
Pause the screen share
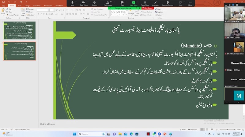pos(145,3)
